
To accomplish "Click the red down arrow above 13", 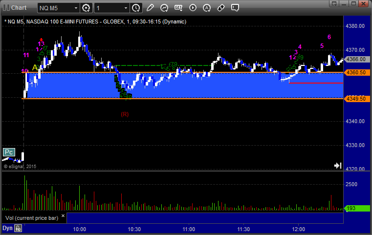I will [41, 40].
